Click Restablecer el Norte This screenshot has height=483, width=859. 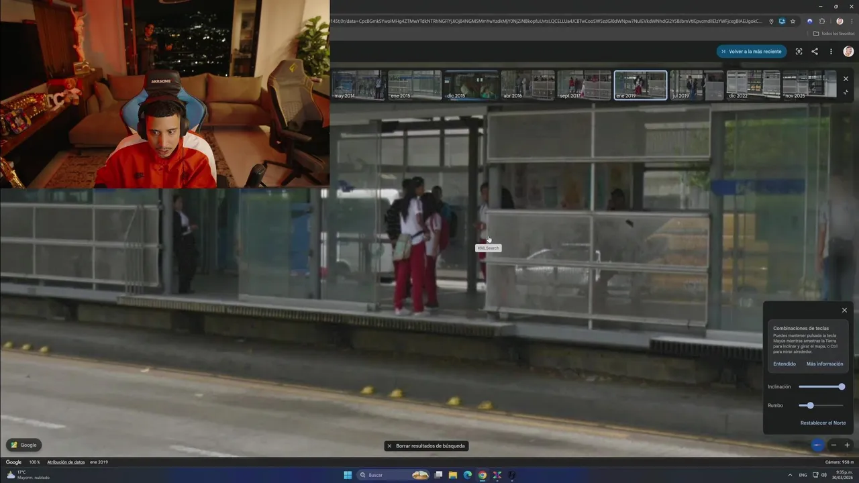[x=823, y=423]
